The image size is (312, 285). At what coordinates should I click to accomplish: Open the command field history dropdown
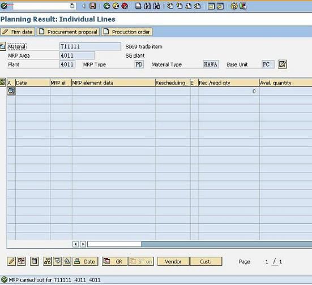[x=72, y=6]
